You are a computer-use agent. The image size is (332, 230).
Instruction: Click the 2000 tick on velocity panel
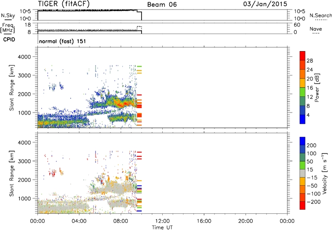tap(24, 180)
